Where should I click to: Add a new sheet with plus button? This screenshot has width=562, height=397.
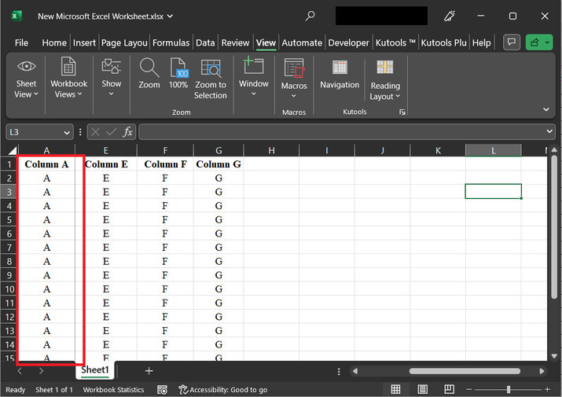tap(149, 371)
